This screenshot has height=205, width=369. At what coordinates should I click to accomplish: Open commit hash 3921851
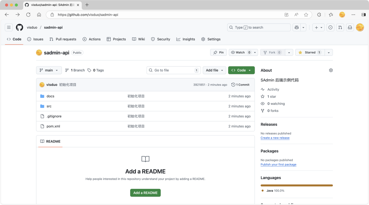199,85
